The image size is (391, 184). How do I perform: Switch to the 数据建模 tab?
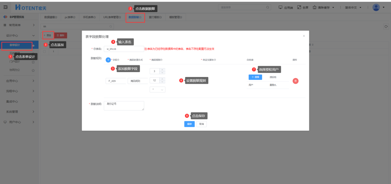51,17
